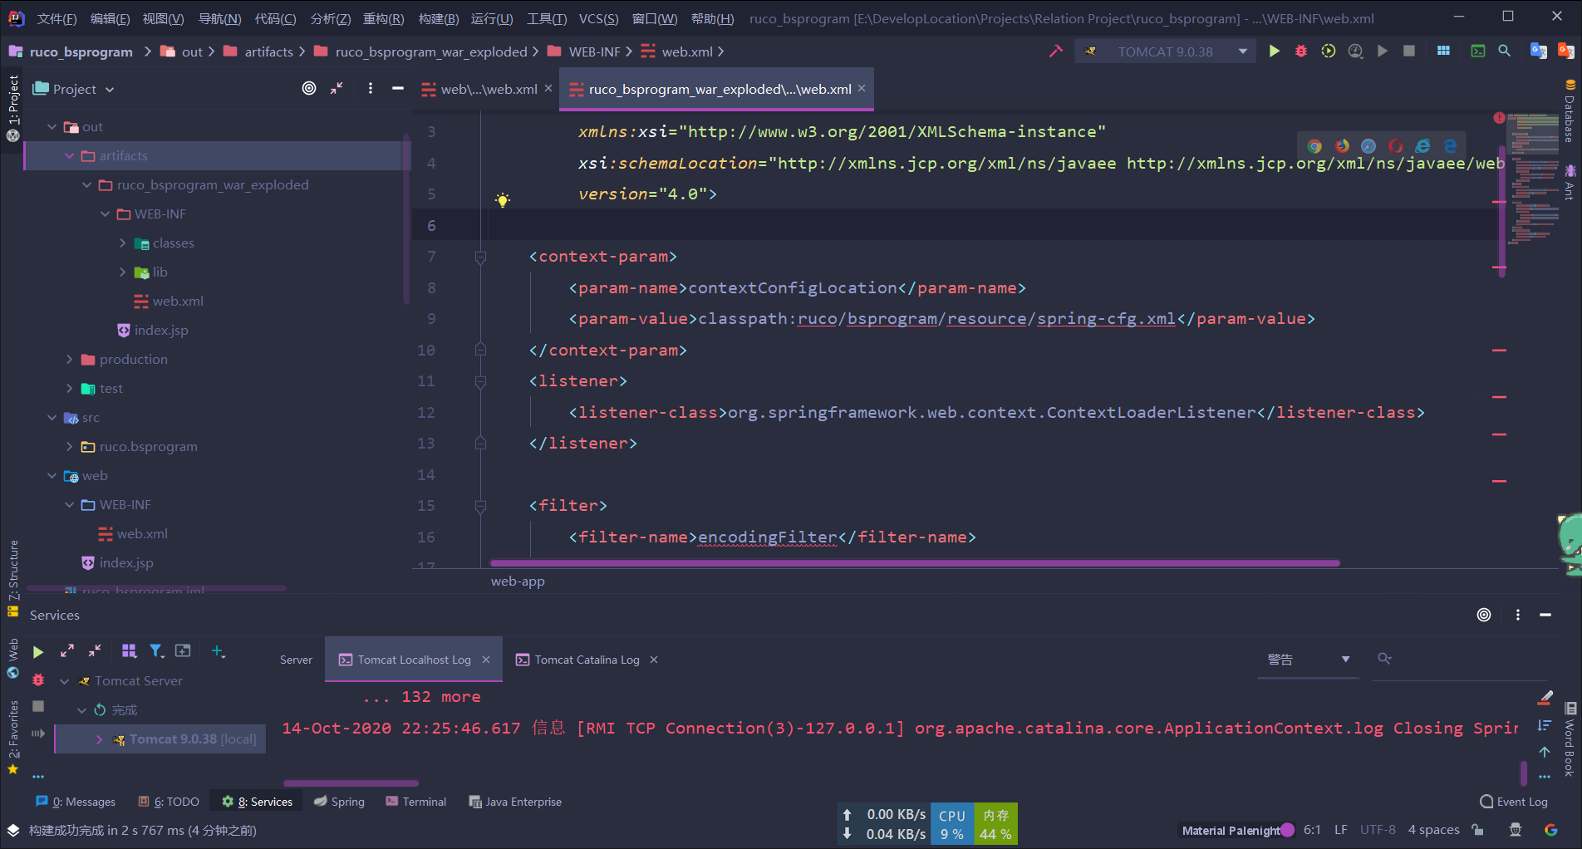The height and width of the screenshot is (849, 1582).
Task: Click the editor horizontal scrollbar
Action: tap(914, 562)
